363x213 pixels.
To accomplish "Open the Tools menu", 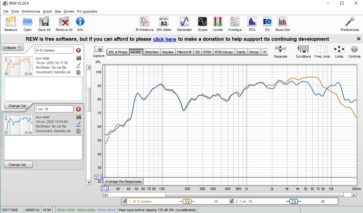I will (x=15, y=11).
